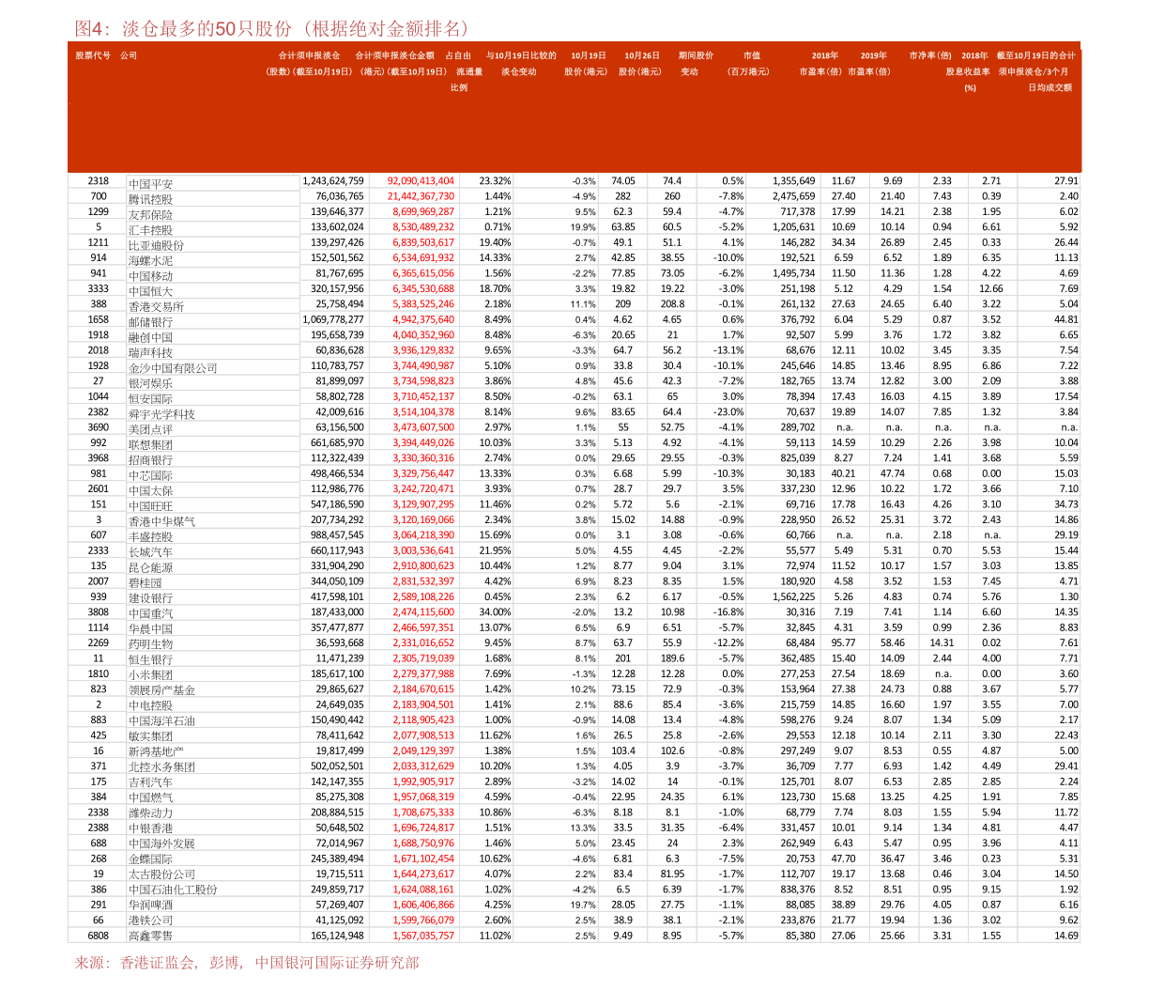Select company name 汇丰控股
This screenshot has width=1149, height=990.
tap(151, 230)
